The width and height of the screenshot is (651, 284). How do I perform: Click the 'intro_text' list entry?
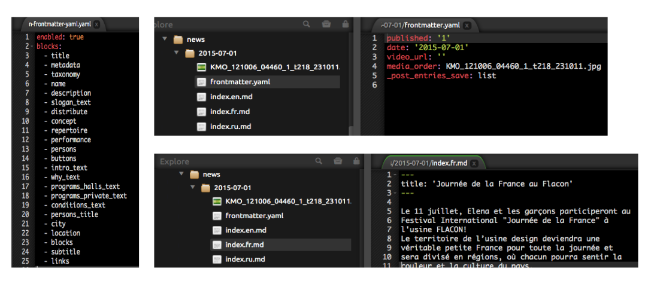click(69, 168)
